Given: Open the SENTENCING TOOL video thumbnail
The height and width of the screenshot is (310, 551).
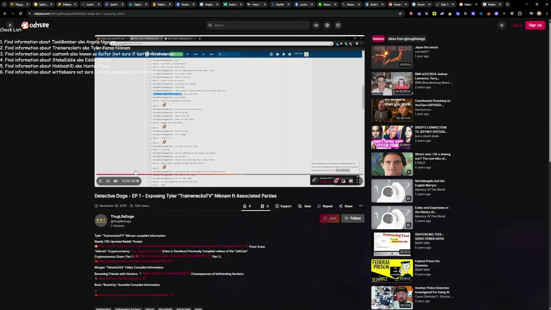Looking at the screenshot, I should (392, 244).
